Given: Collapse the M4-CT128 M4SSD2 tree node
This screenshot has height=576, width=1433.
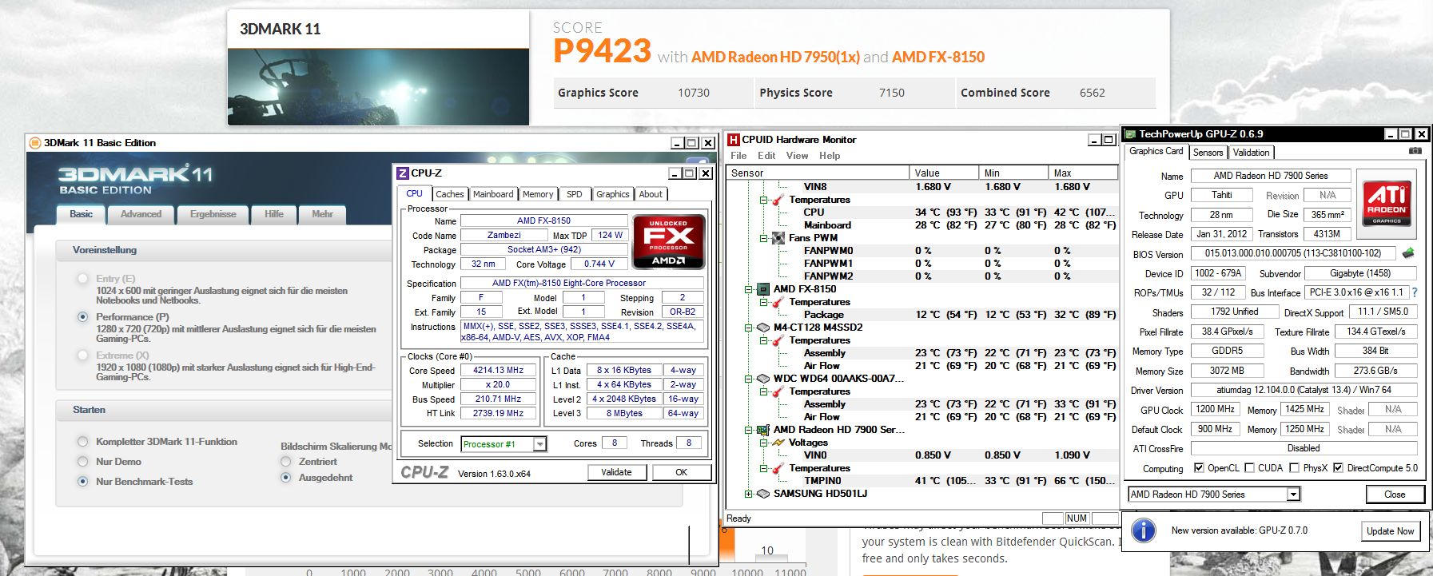Looking at the screenshot, I should (x=749, y=328).
